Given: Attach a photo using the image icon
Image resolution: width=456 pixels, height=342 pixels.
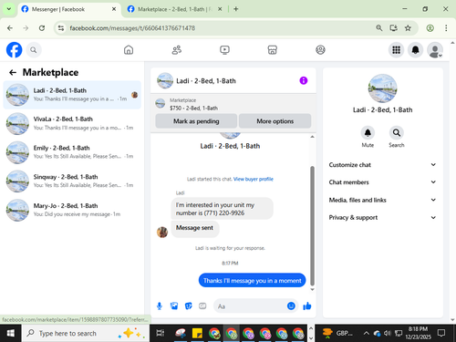Looking at the screenshot, I should click(174, 306).
